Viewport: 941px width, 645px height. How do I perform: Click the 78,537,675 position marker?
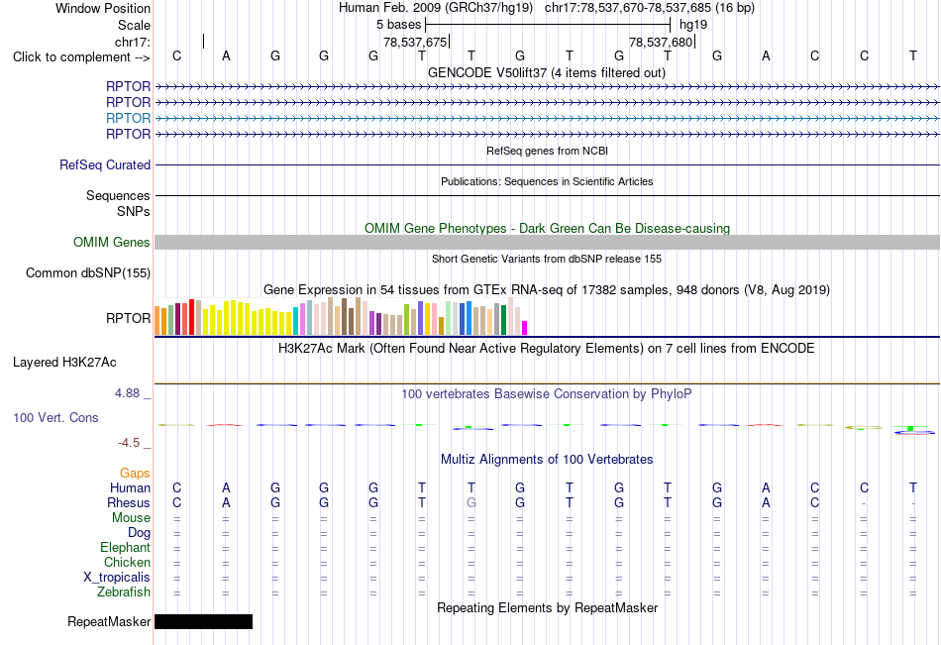point(415,42)
